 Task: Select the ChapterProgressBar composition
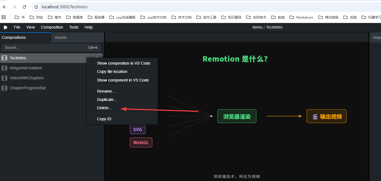coord(52,88)
